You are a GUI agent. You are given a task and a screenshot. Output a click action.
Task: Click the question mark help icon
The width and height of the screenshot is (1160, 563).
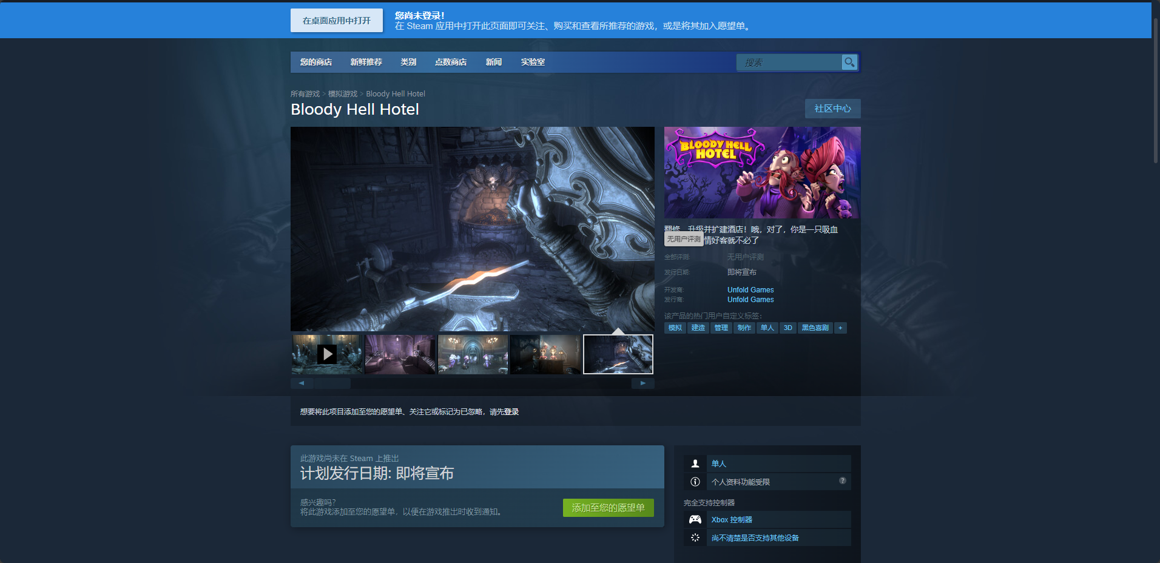(843, 480)
